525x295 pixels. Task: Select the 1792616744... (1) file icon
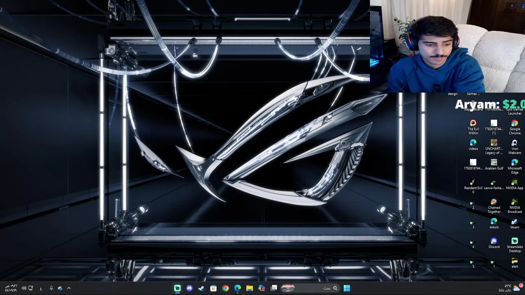(494, 127)
